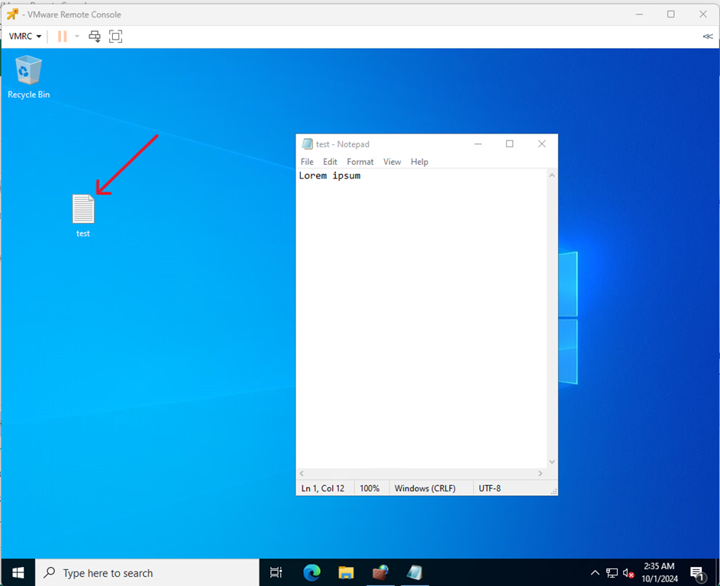Click Notepad's vertical scrollbar down arrow
Screen dimensions: 720x586
point(552,462)
